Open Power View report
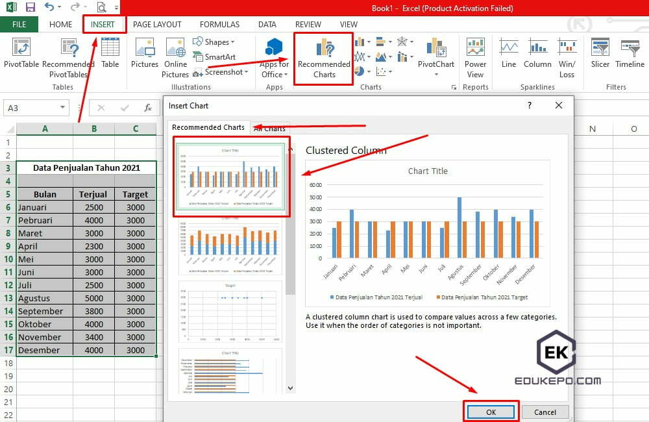 click(x=476, y=57)
